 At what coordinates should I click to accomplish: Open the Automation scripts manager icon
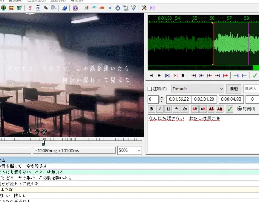[65, 8]
